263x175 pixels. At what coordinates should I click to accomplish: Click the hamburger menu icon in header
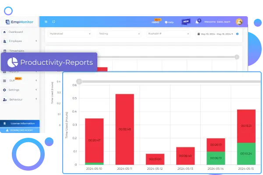46,21
